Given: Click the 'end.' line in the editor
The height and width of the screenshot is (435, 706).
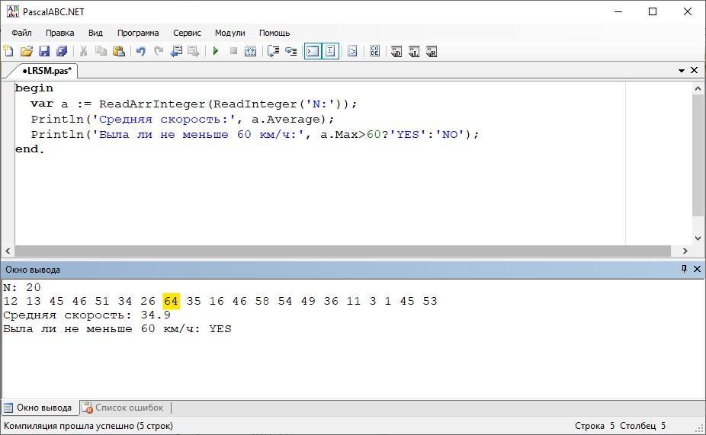Looking at the screenshot, I should 30,149.
